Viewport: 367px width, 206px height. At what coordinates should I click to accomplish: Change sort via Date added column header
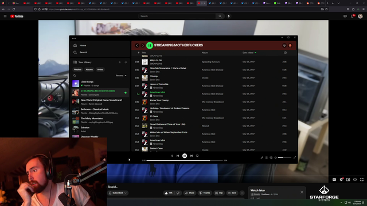point(249,53)
